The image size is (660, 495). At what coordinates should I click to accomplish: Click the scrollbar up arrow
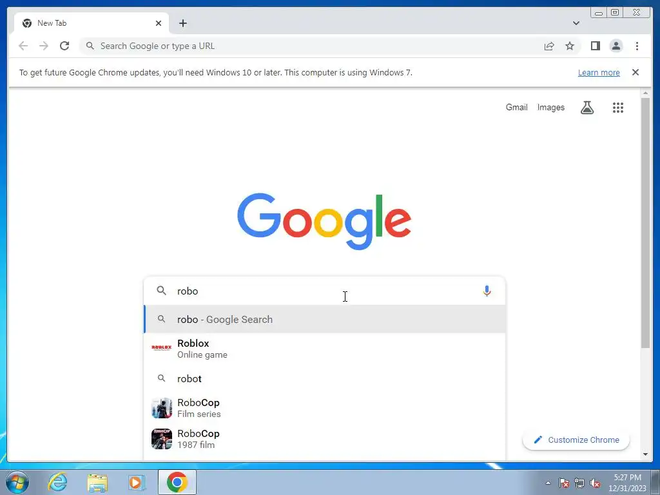645,93
